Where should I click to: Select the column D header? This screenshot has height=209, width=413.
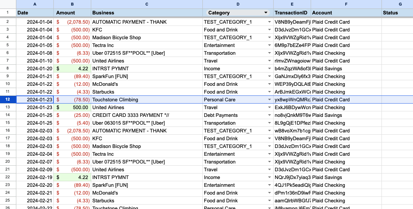[238, 4]
